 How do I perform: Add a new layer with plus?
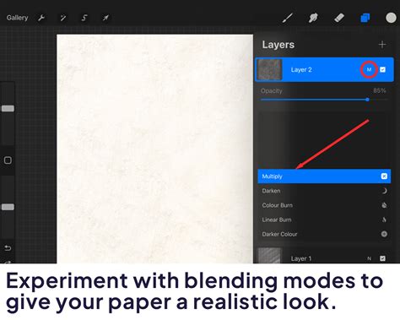pos(382,45)
